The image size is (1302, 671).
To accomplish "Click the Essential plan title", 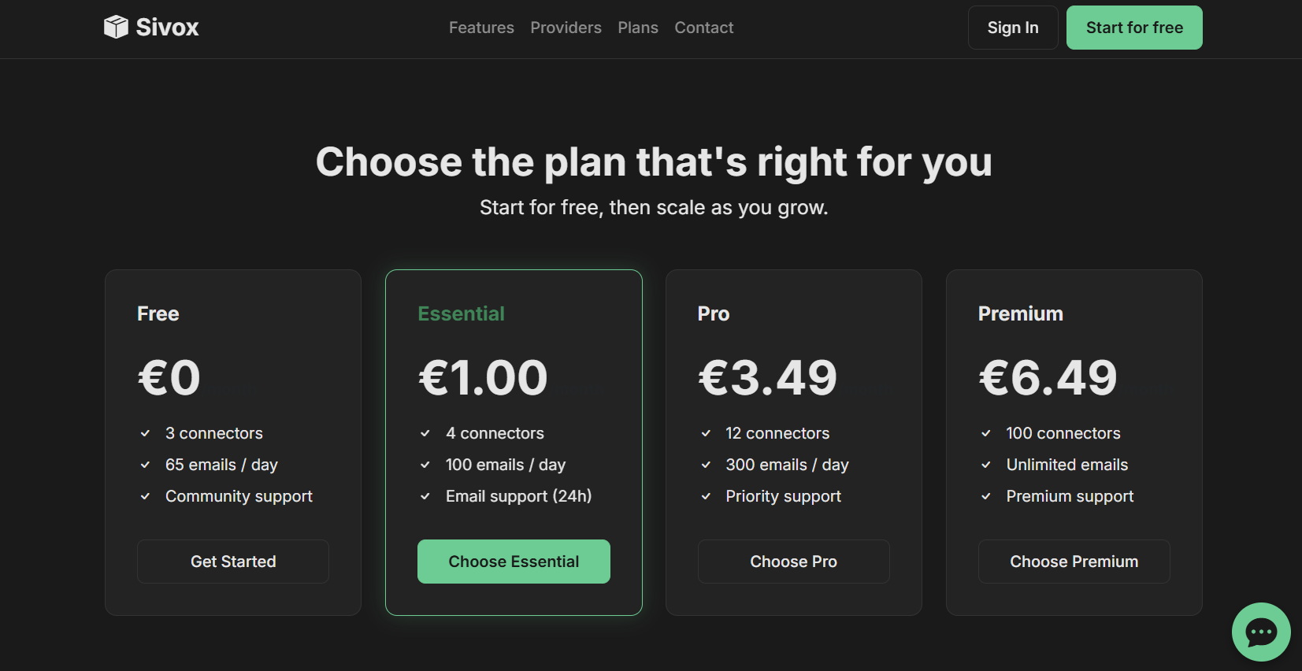I will (x=461, y=313).
